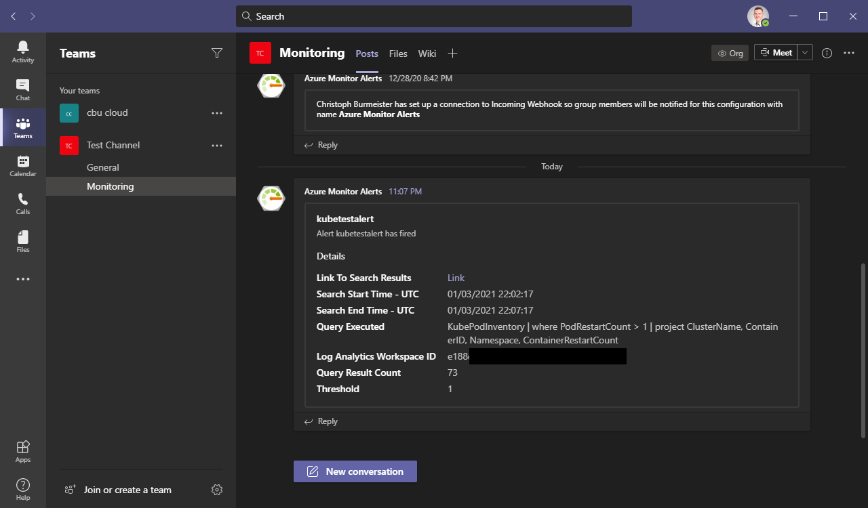Show more apps ellipsis in sidebar
The width and height of the screenshot is (868, 508).
(23, 279)
